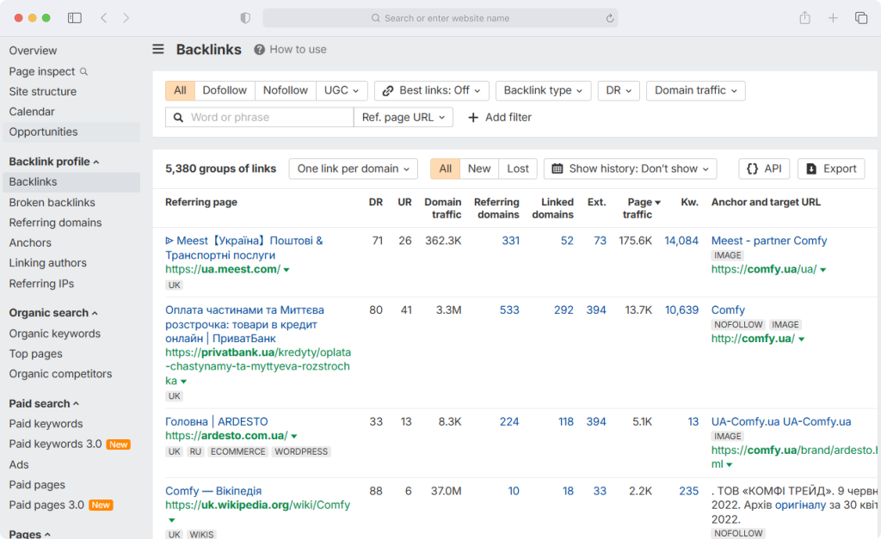This screenshot has width=881, height=539.
Task: Click the calendar icon in Show history
Action: (x=558, y=168)
